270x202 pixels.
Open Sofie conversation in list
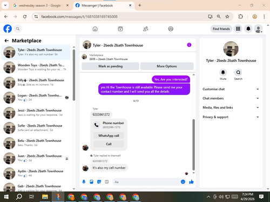(36, 128)
